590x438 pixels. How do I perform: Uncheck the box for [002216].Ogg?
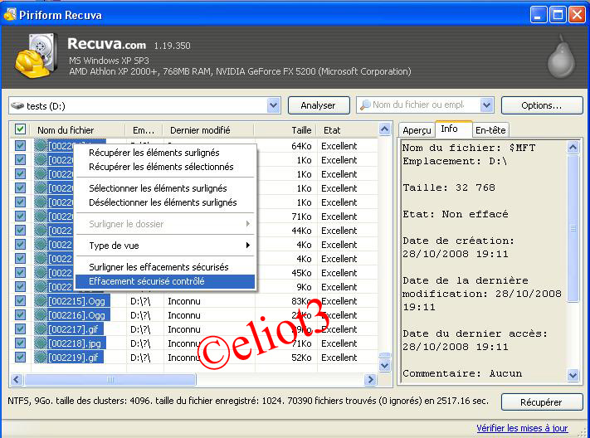point(20,315)
